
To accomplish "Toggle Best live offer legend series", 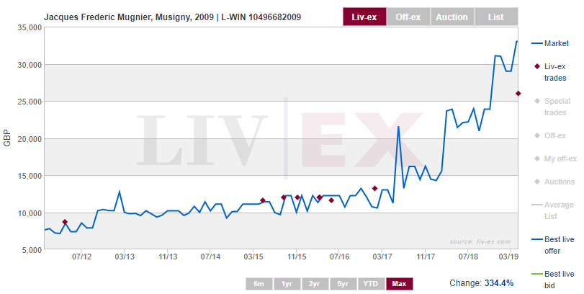I will coord(553,245).
